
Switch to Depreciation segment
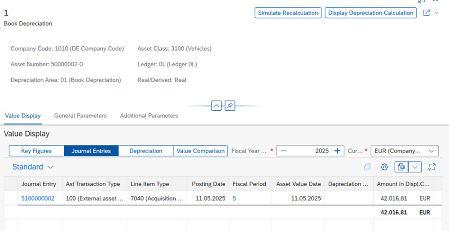pos(146,151)
